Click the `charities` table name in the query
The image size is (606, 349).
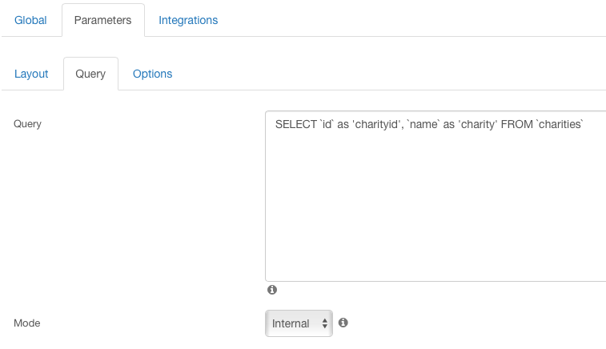[x=560, y=124]
